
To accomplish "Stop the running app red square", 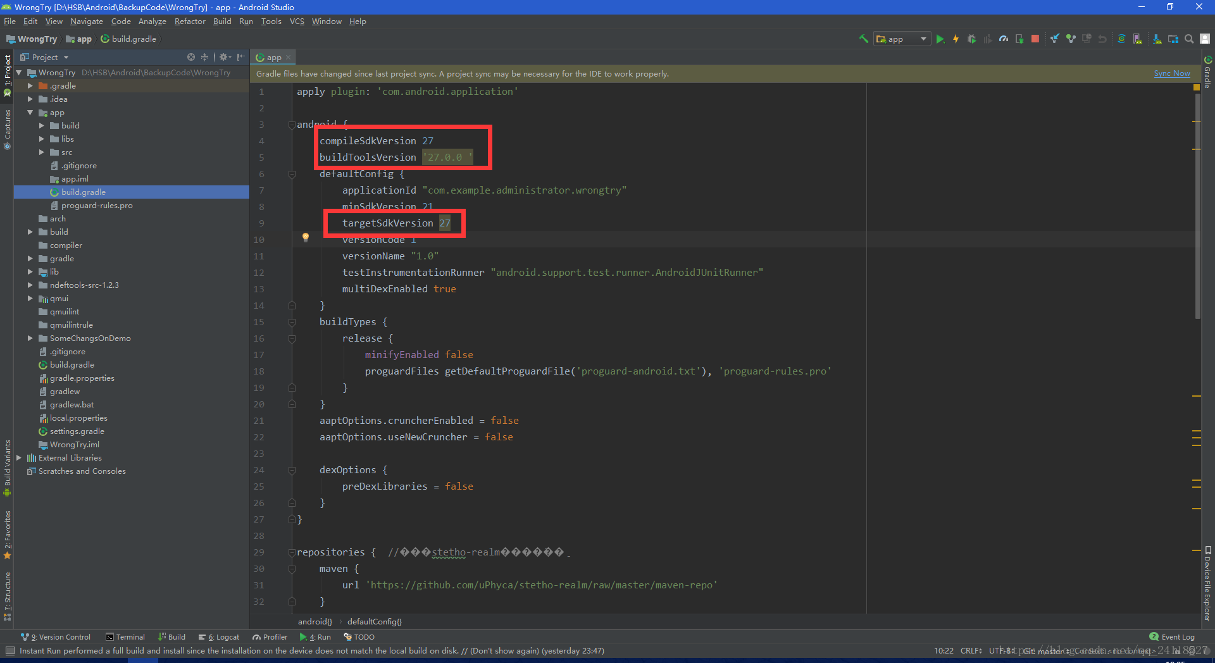I will pos(1035,39).
